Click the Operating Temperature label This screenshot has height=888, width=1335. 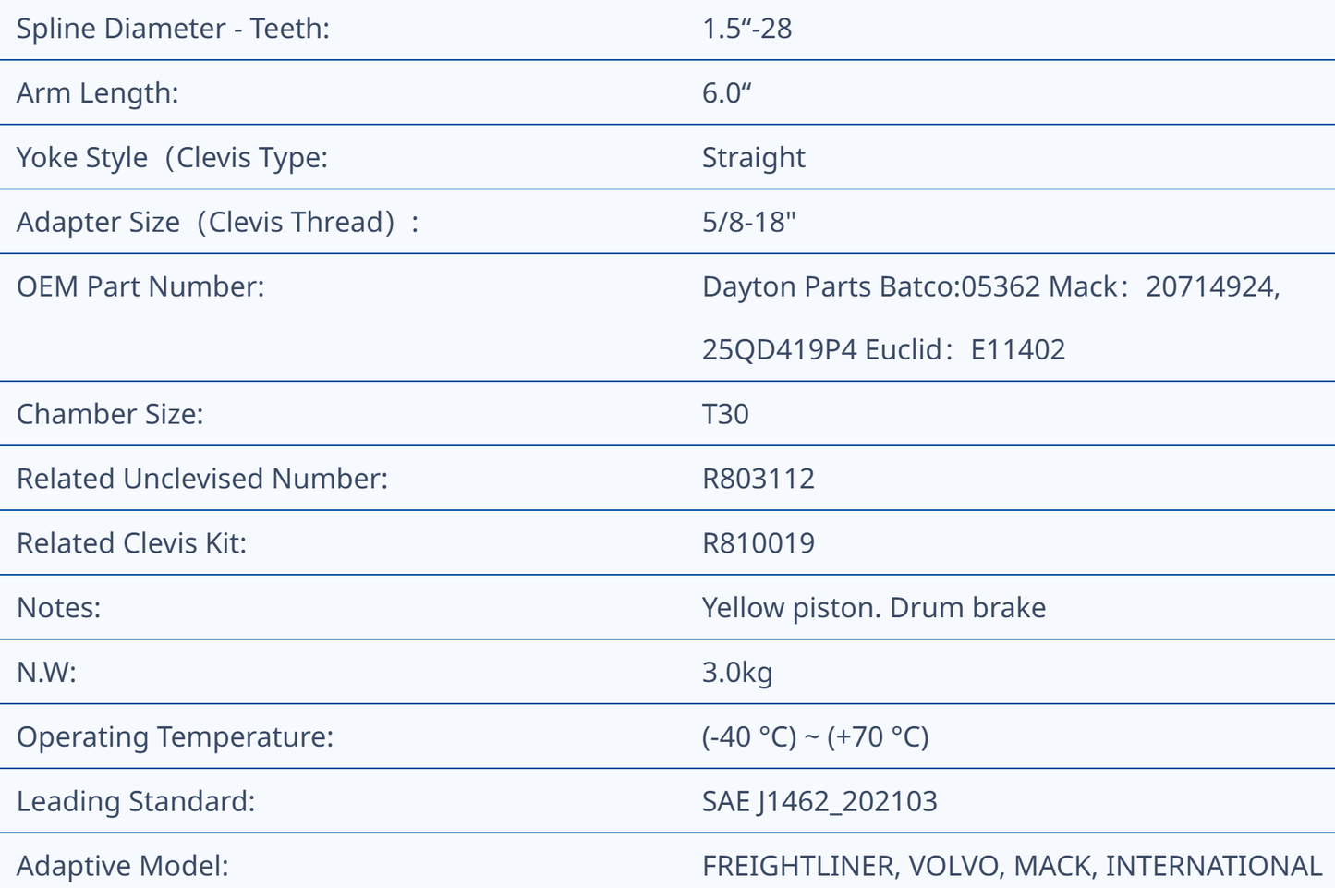175,737
